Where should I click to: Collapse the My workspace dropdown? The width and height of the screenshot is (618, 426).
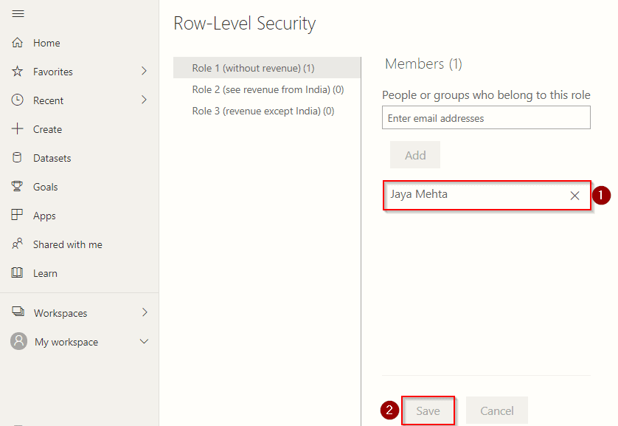click(x=145, y=342)
